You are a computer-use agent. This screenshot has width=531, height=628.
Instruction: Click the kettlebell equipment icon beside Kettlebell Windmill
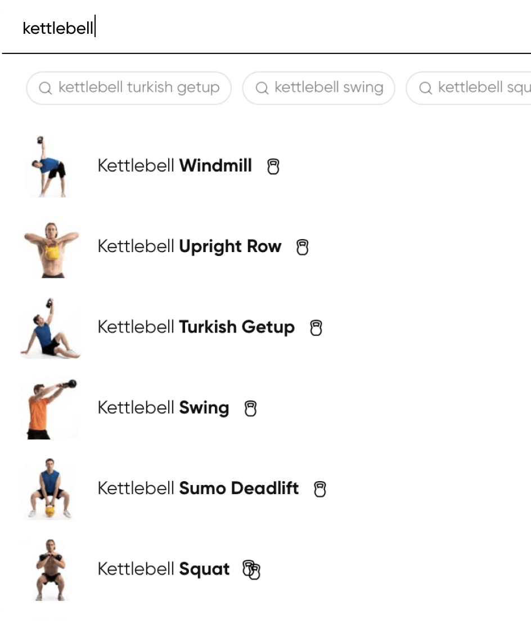pos(273,167)
